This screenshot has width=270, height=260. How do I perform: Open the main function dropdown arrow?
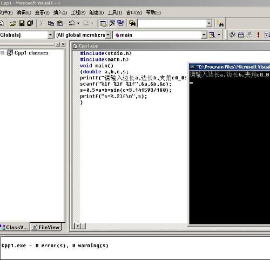pyautogui.click(x=204, y=35)
